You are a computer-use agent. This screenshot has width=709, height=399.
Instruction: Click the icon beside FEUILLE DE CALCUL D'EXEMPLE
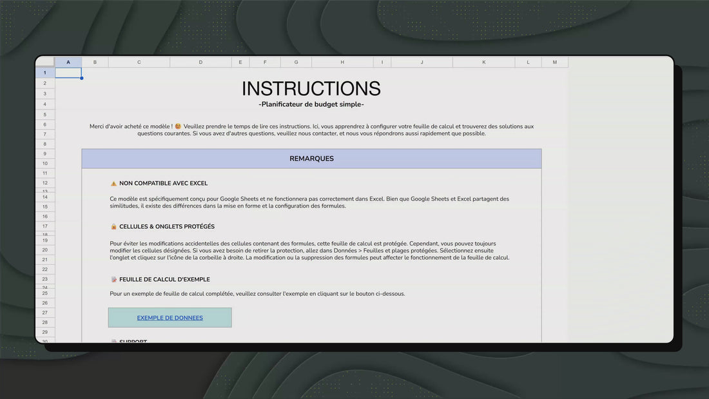click(114, 280)
